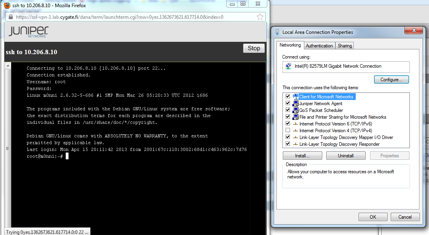This screenshot has width=429, height=235.
Task: Select the Client for Microsoft Networks icon
Action: click(296, 96)
